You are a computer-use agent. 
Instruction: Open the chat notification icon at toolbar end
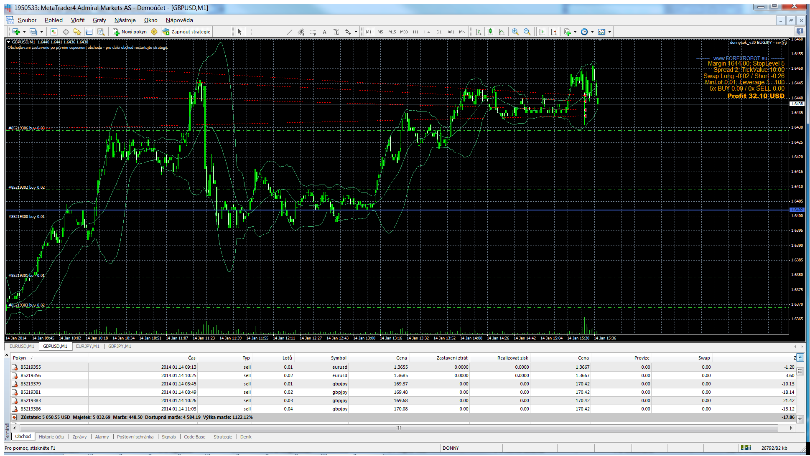pos(800,31)
